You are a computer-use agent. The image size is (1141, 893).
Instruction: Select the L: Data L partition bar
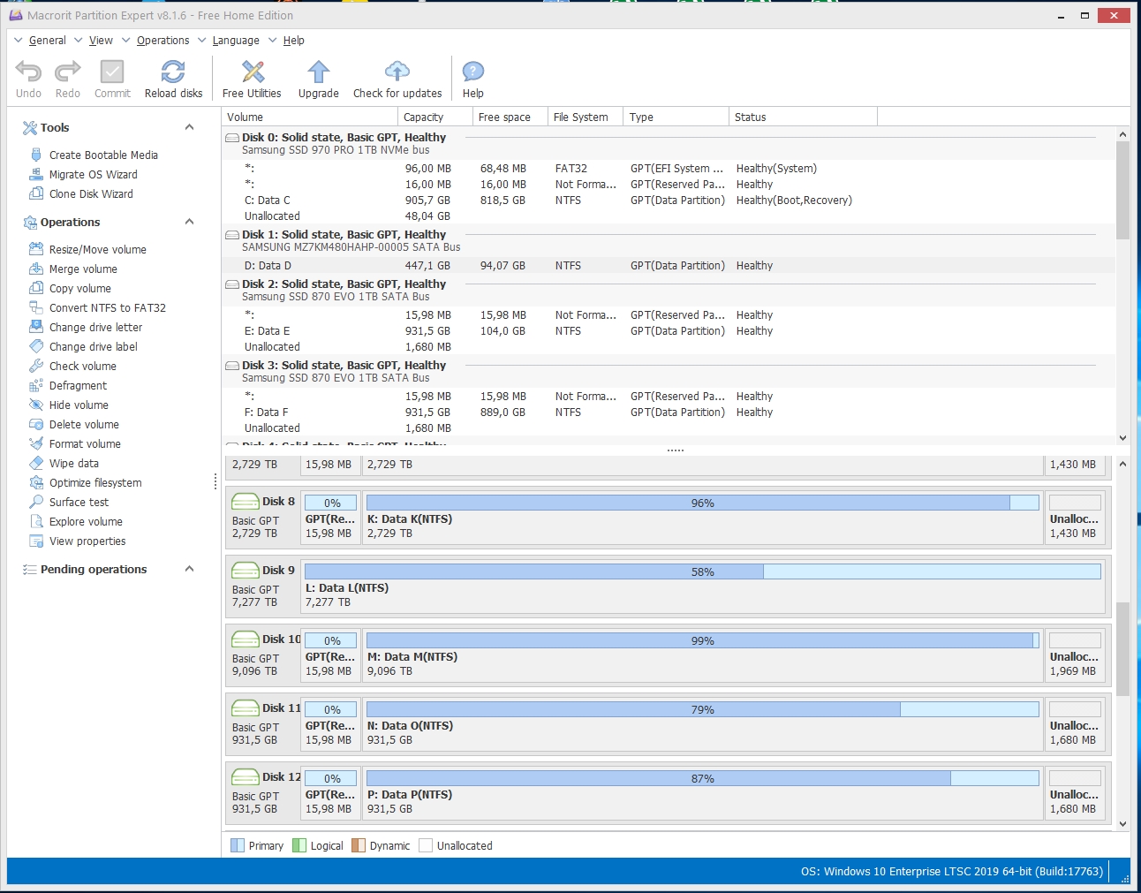click(x=702, y=572)
